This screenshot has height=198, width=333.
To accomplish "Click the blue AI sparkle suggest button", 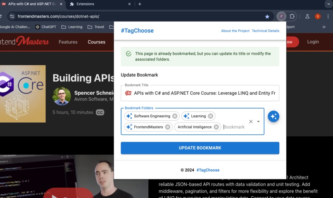I will [x=274, y=117].
